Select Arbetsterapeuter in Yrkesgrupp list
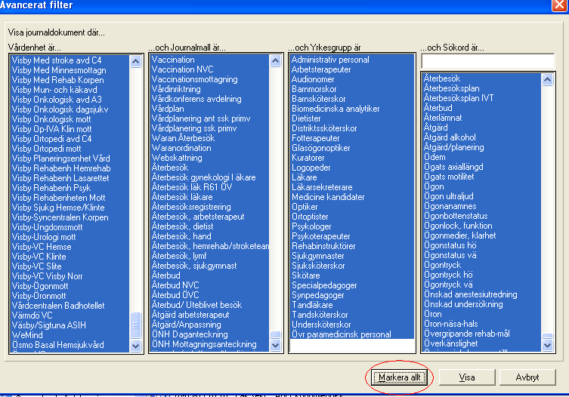 pos(321,69)
